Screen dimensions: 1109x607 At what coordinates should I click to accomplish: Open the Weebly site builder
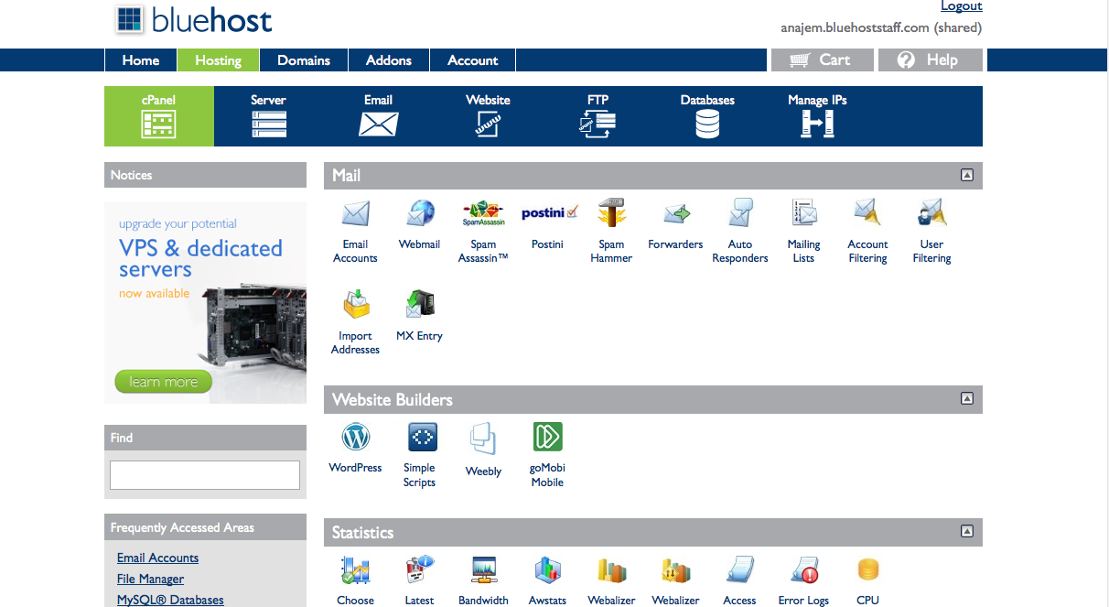[x=483, y=439]
